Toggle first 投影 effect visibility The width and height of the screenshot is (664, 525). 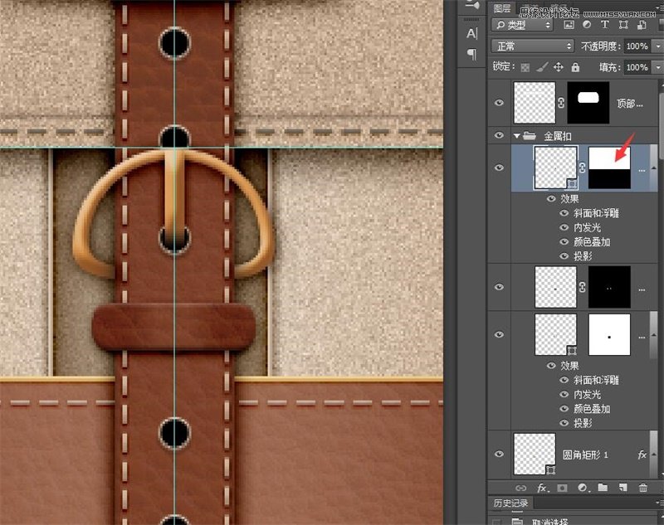(564, 256)
